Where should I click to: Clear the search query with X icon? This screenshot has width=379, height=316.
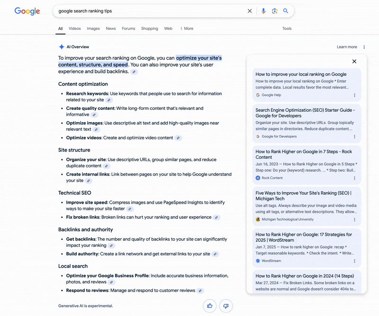pyautogui.click(x=250, y=11)
